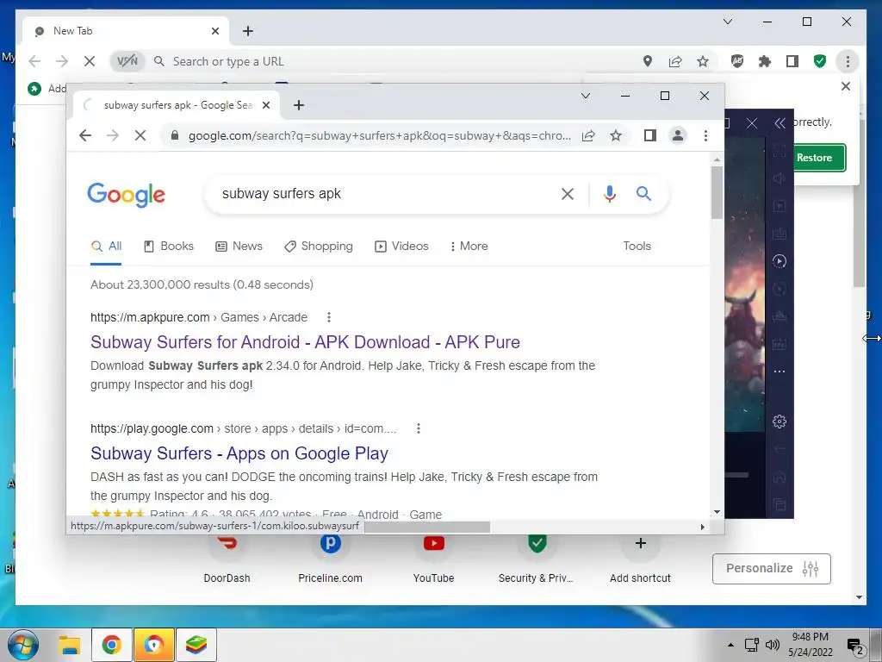Open more options for the Google Play result
This screenshot has width=882, height=662.
(x=419, y=428)
